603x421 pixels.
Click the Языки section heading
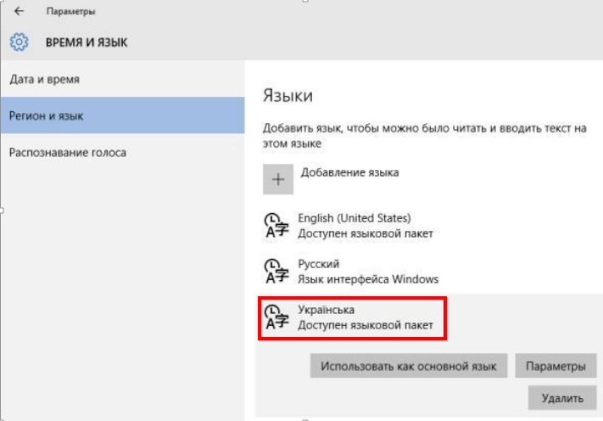(288, 95)
